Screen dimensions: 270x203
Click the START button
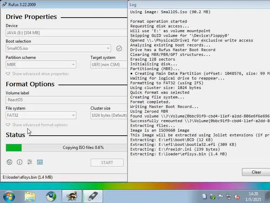(107, 163)
